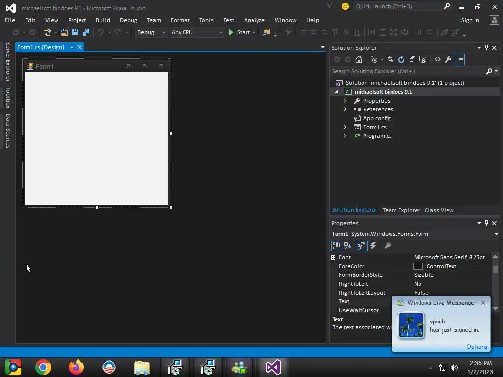Image resolution: width=503 pixels, height=377 pixels.
Task: Open the File menu
Action: (x=10, y=20)
